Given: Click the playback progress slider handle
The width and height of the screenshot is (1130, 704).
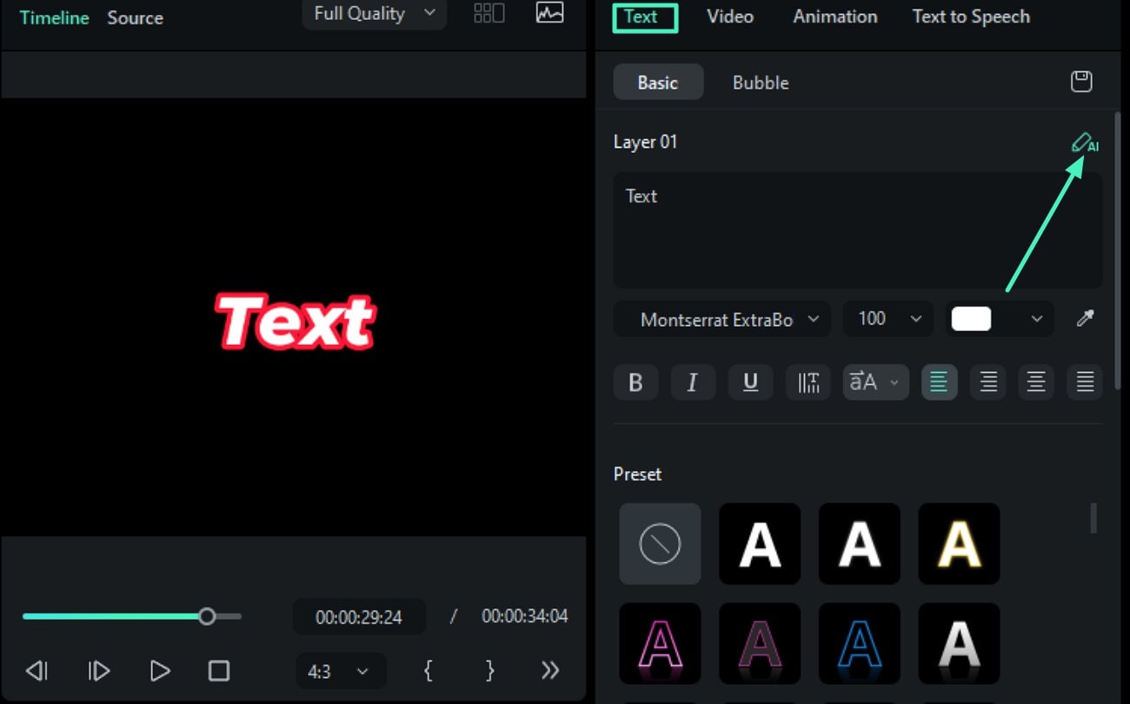Looking at the screenshot, I should [x=207, y=616].
